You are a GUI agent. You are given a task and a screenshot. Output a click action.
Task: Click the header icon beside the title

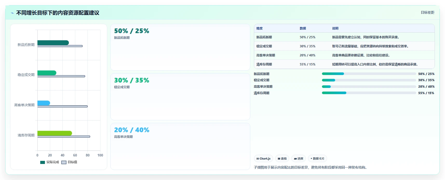(x=12, y=13)
